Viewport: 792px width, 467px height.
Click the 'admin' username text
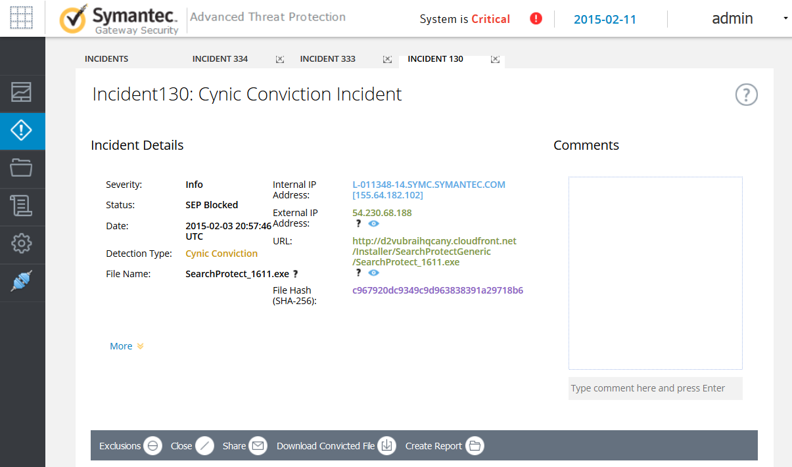(x=733, y=18)
